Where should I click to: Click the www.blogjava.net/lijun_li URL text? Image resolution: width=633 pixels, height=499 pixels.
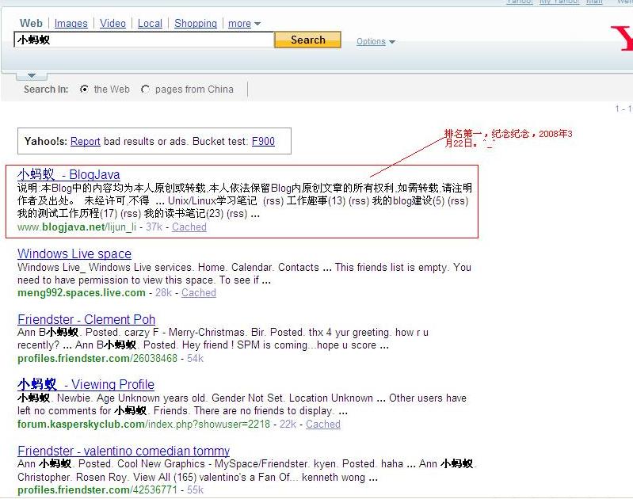pyautogui.click(x=77, y=227)
